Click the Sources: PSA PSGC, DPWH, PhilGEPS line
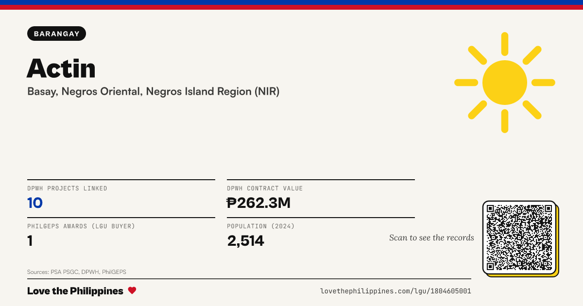583x306 pixels. [x=77, y=272]
